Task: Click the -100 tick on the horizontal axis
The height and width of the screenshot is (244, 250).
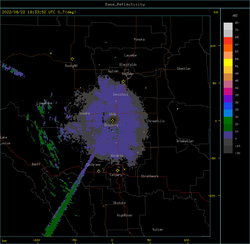Action: click(36, 240)
